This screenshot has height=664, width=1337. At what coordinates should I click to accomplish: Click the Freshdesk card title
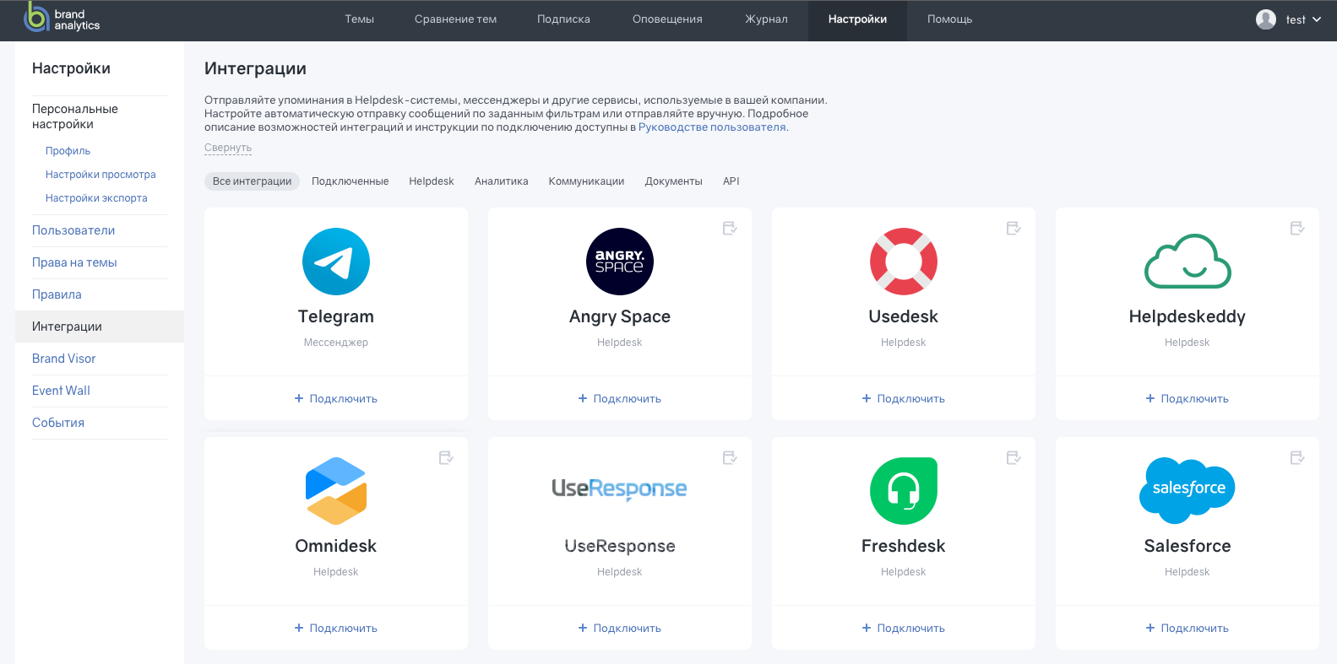[x=904, y=546]
